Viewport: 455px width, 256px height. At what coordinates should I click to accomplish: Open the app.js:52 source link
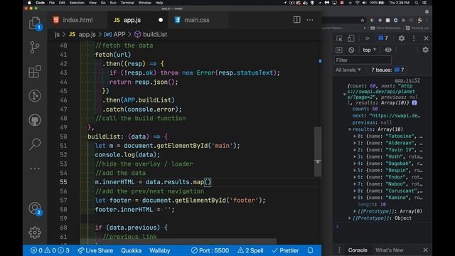click(x=407, y=80)
